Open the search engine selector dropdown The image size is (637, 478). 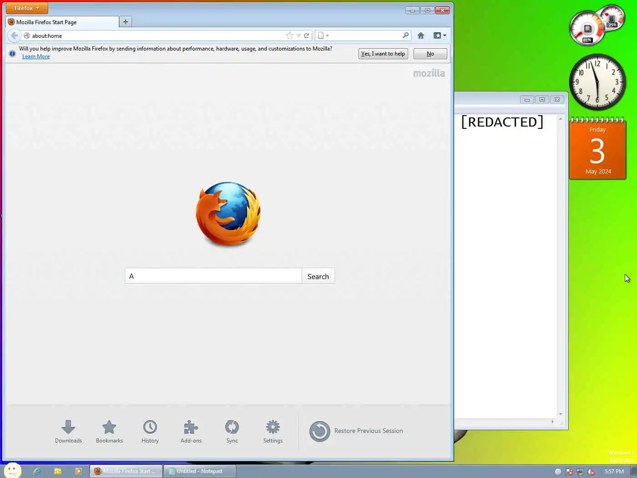click(x=323, y=36)
